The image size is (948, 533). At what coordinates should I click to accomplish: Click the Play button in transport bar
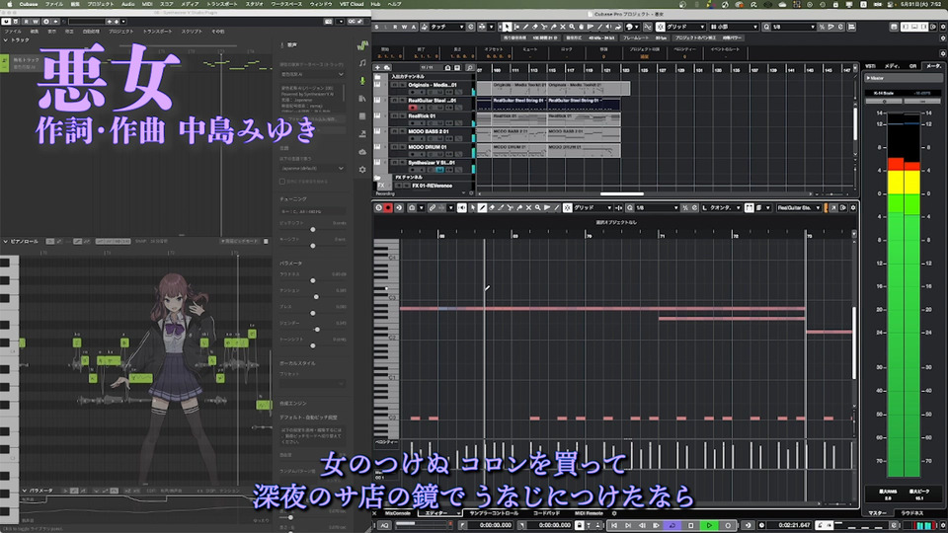tap(709, 525)
